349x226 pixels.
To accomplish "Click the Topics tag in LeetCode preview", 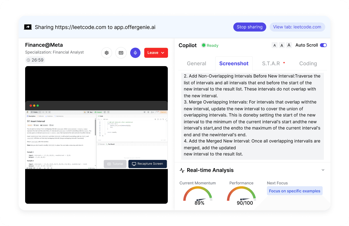I will click(x=36, y=125).
